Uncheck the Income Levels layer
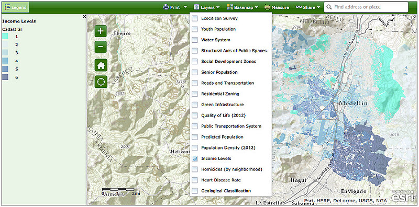The height and width of the screenshot is (207, 419). (195, 158)
